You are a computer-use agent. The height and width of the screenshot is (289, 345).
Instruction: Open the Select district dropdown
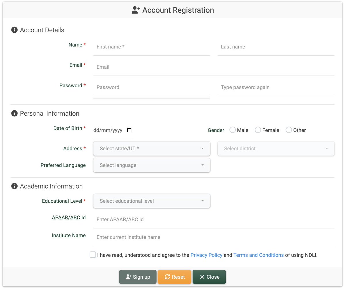point(276,148)
